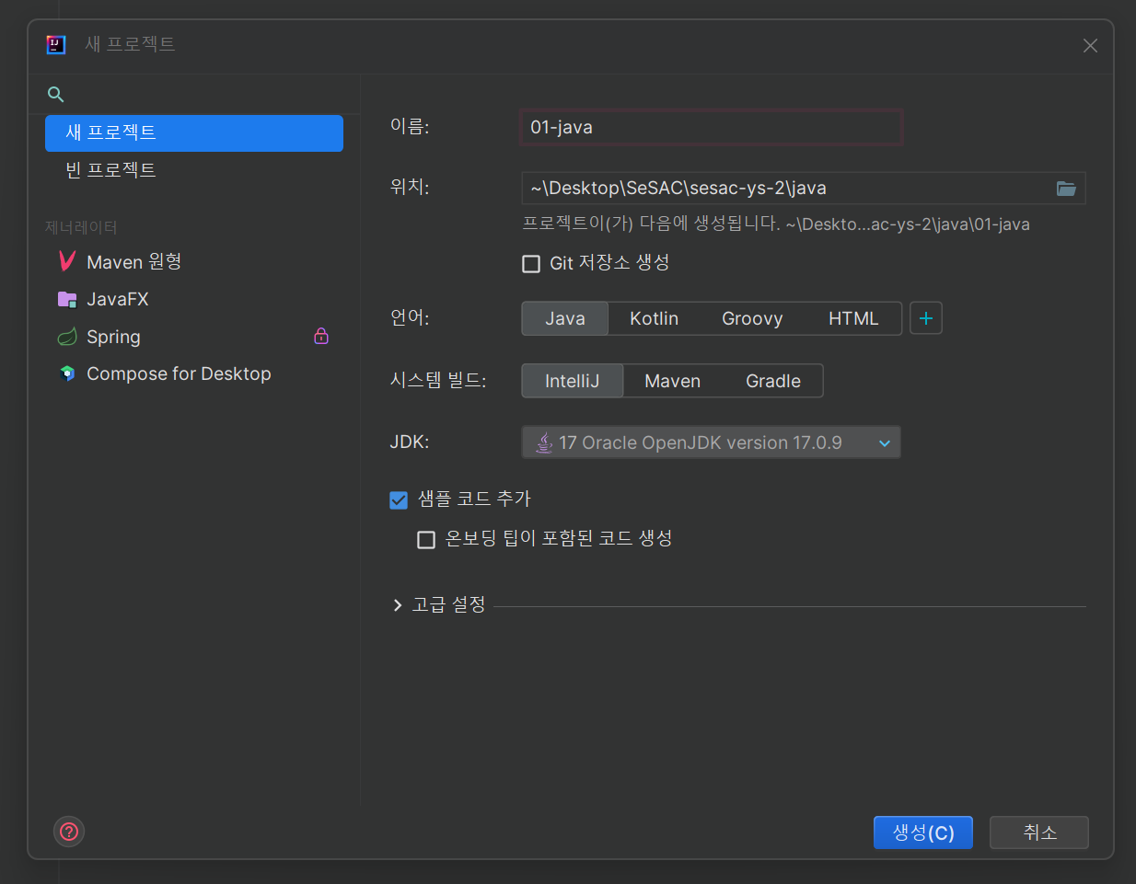
Task: Click the 취소 button
Action: pyautogui.click(x=1038, y=832)
